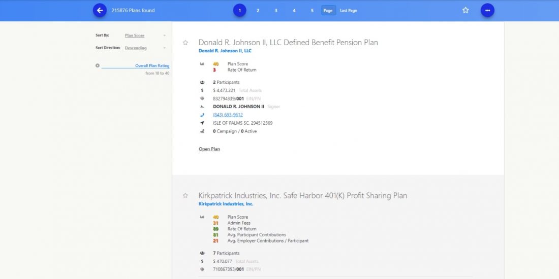Click the campaign icon in the first plan

click(x=202, y=131)
